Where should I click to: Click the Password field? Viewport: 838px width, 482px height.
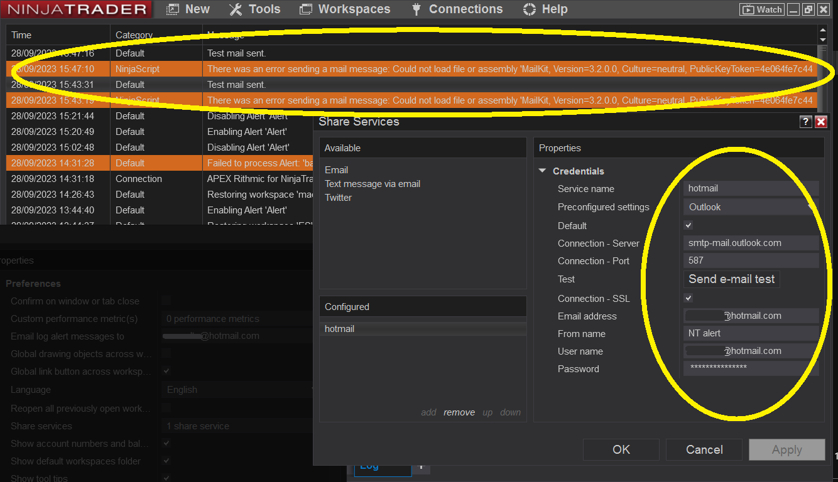point(751,368)
